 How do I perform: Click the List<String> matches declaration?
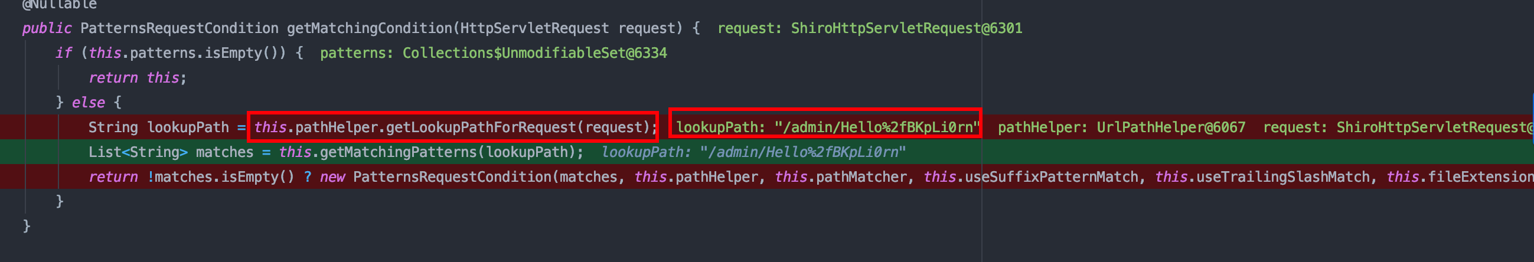pos(170,152)
